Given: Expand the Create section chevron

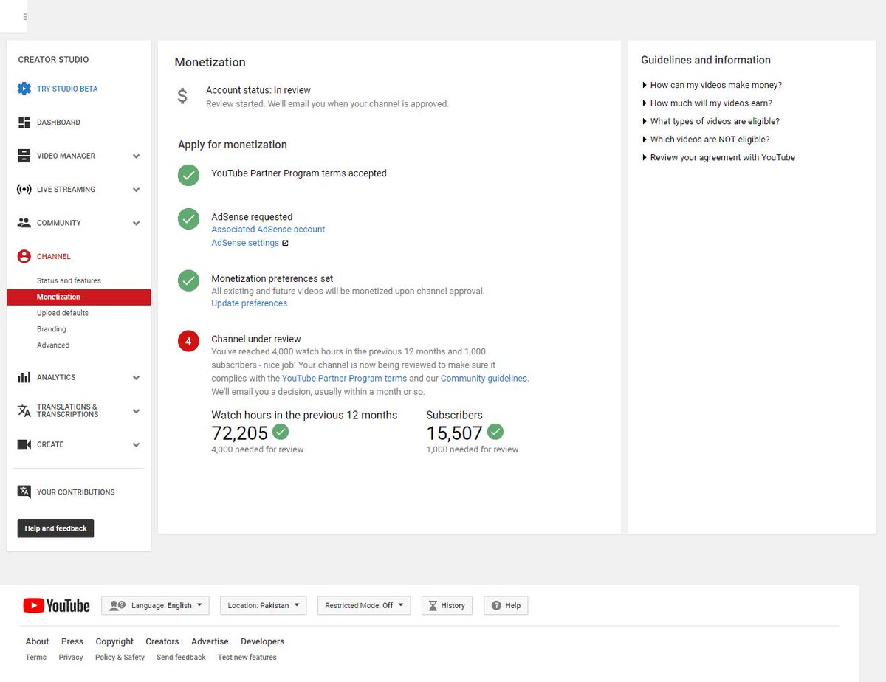Looking at the screenshot, I should [x=136, y=445].
